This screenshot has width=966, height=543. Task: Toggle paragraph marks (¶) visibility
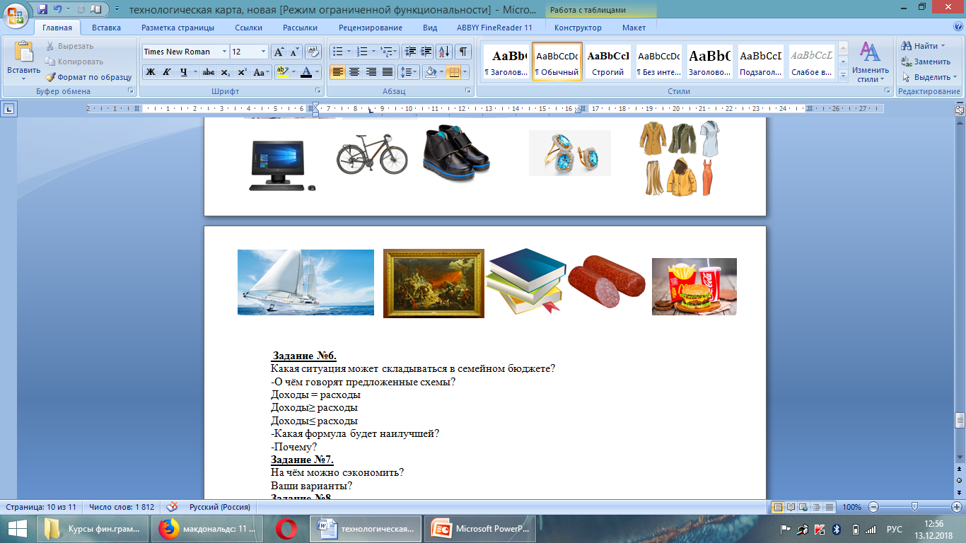coord(462,52)
